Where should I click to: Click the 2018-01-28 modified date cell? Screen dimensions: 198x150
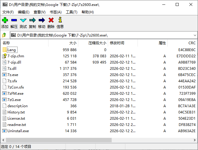123,106
